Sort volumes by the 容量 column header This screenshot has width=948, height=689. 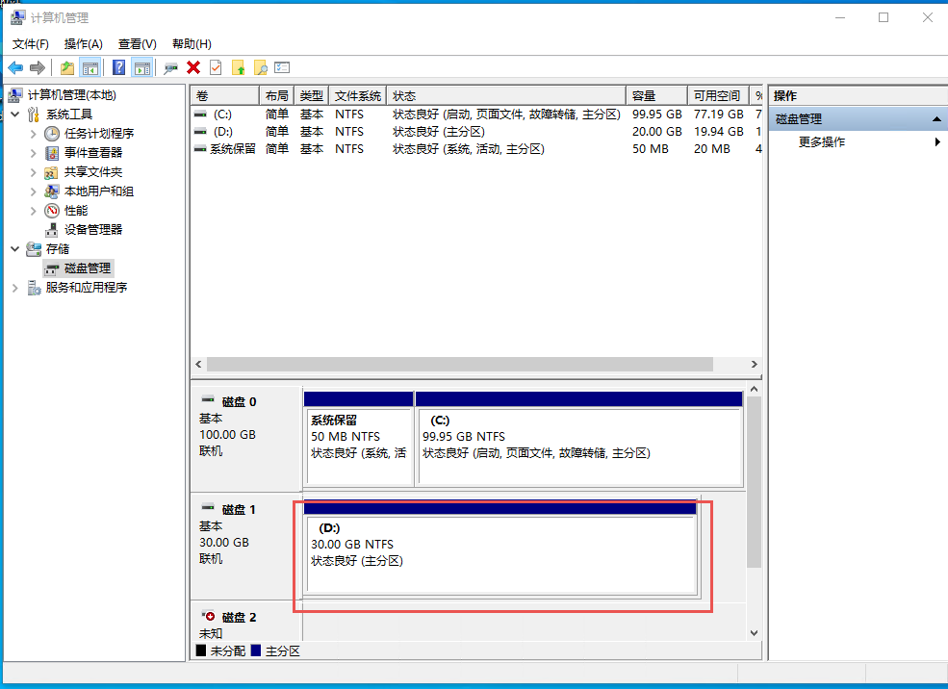click(x=654, y=96)
